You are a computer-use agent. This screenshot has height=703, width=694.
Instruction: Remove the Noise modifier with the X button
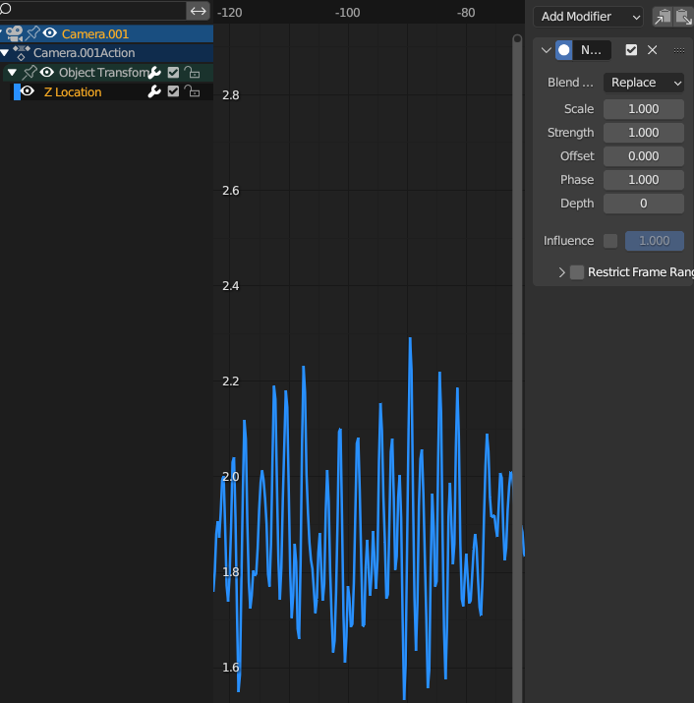pos(652,50)
